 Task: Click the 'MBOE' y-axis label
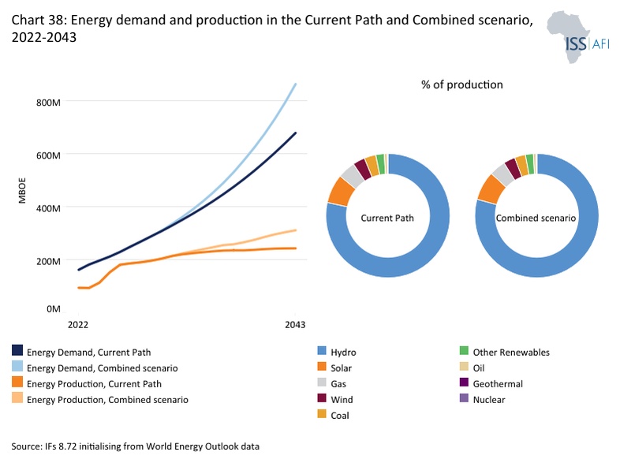22,191
